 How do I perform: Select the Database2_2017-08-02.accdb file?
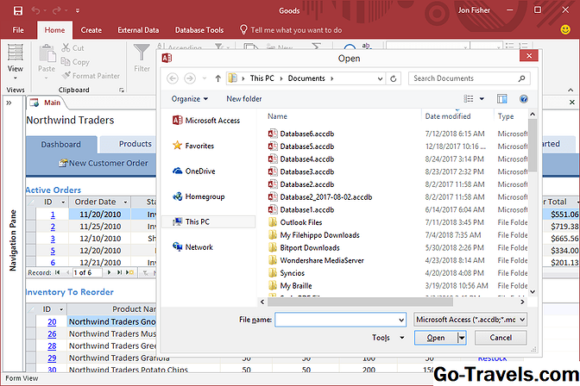click(x=320, y=197)
